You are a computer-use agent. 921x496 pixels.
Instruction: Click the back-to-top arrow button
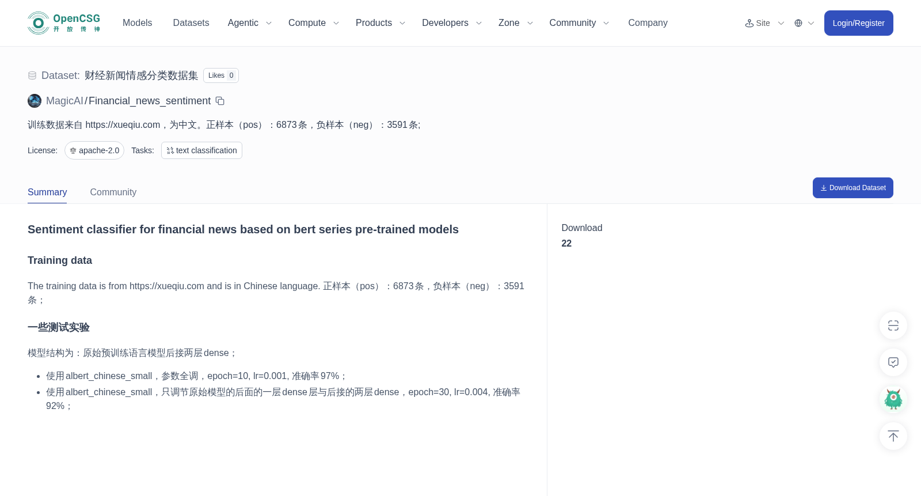click(893, 436)
